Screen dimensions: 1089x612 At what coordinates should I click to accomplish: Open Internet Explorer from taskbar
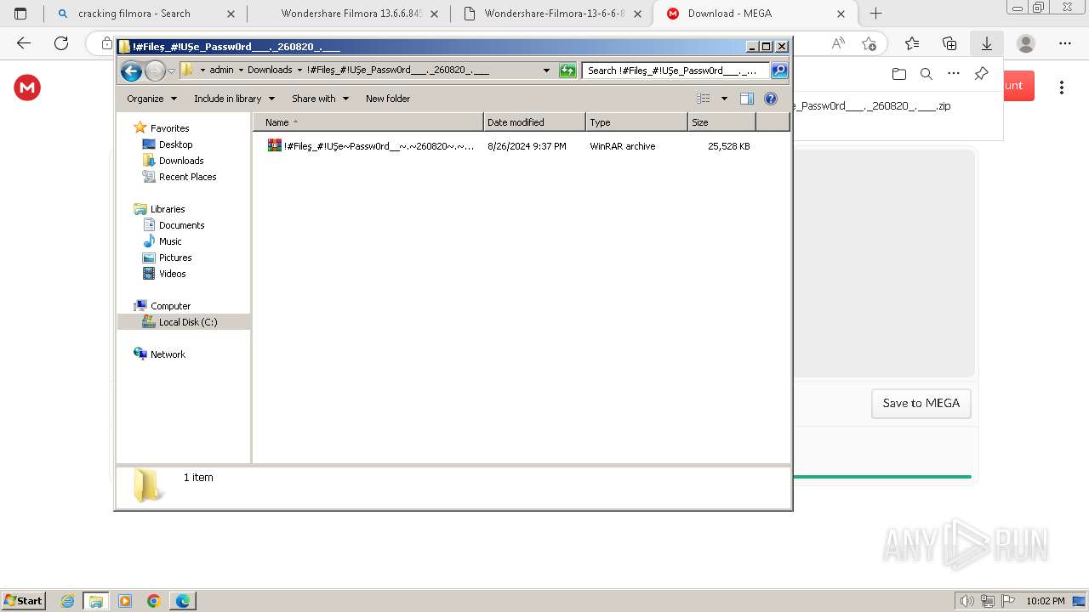68,601
